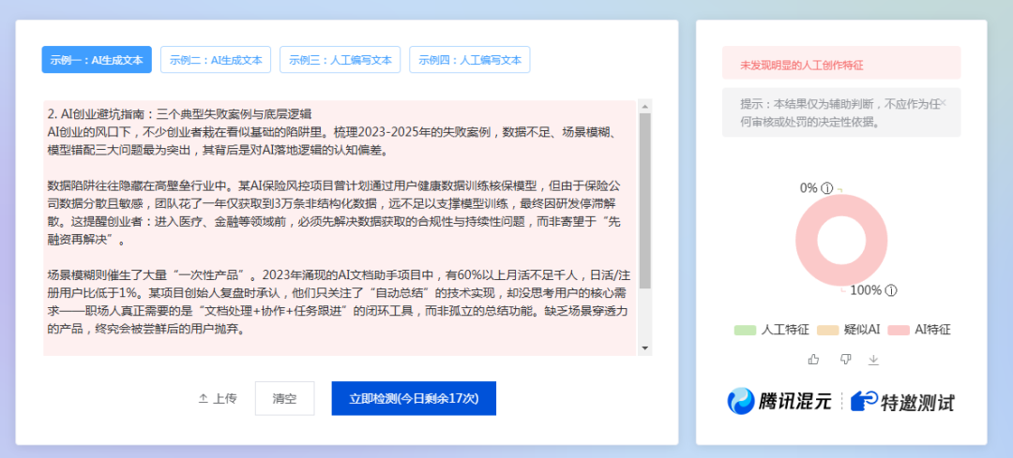The height and width of the screenshot is (458, 1013).
Task: Click scrollbar down arrow in text area
Action: click(644, 347)
